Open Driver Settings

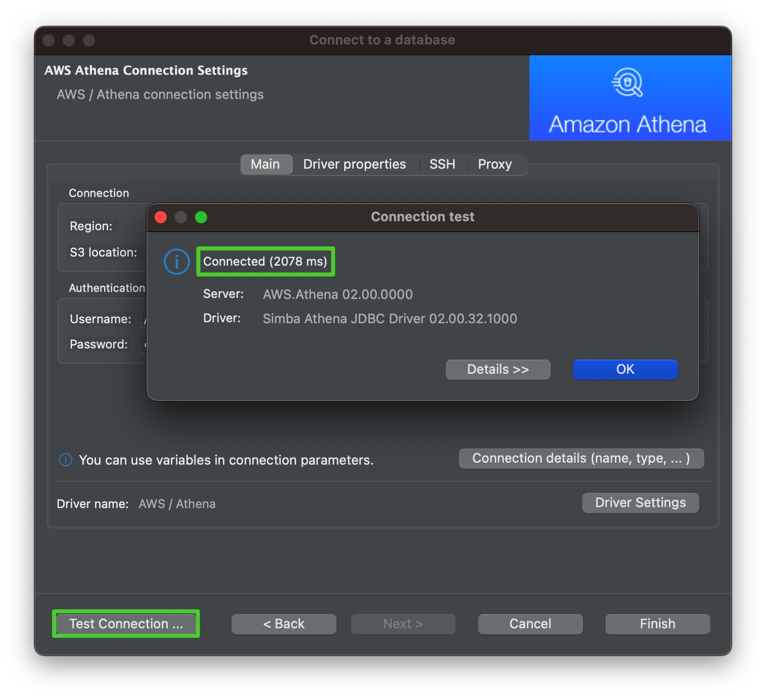640,503
